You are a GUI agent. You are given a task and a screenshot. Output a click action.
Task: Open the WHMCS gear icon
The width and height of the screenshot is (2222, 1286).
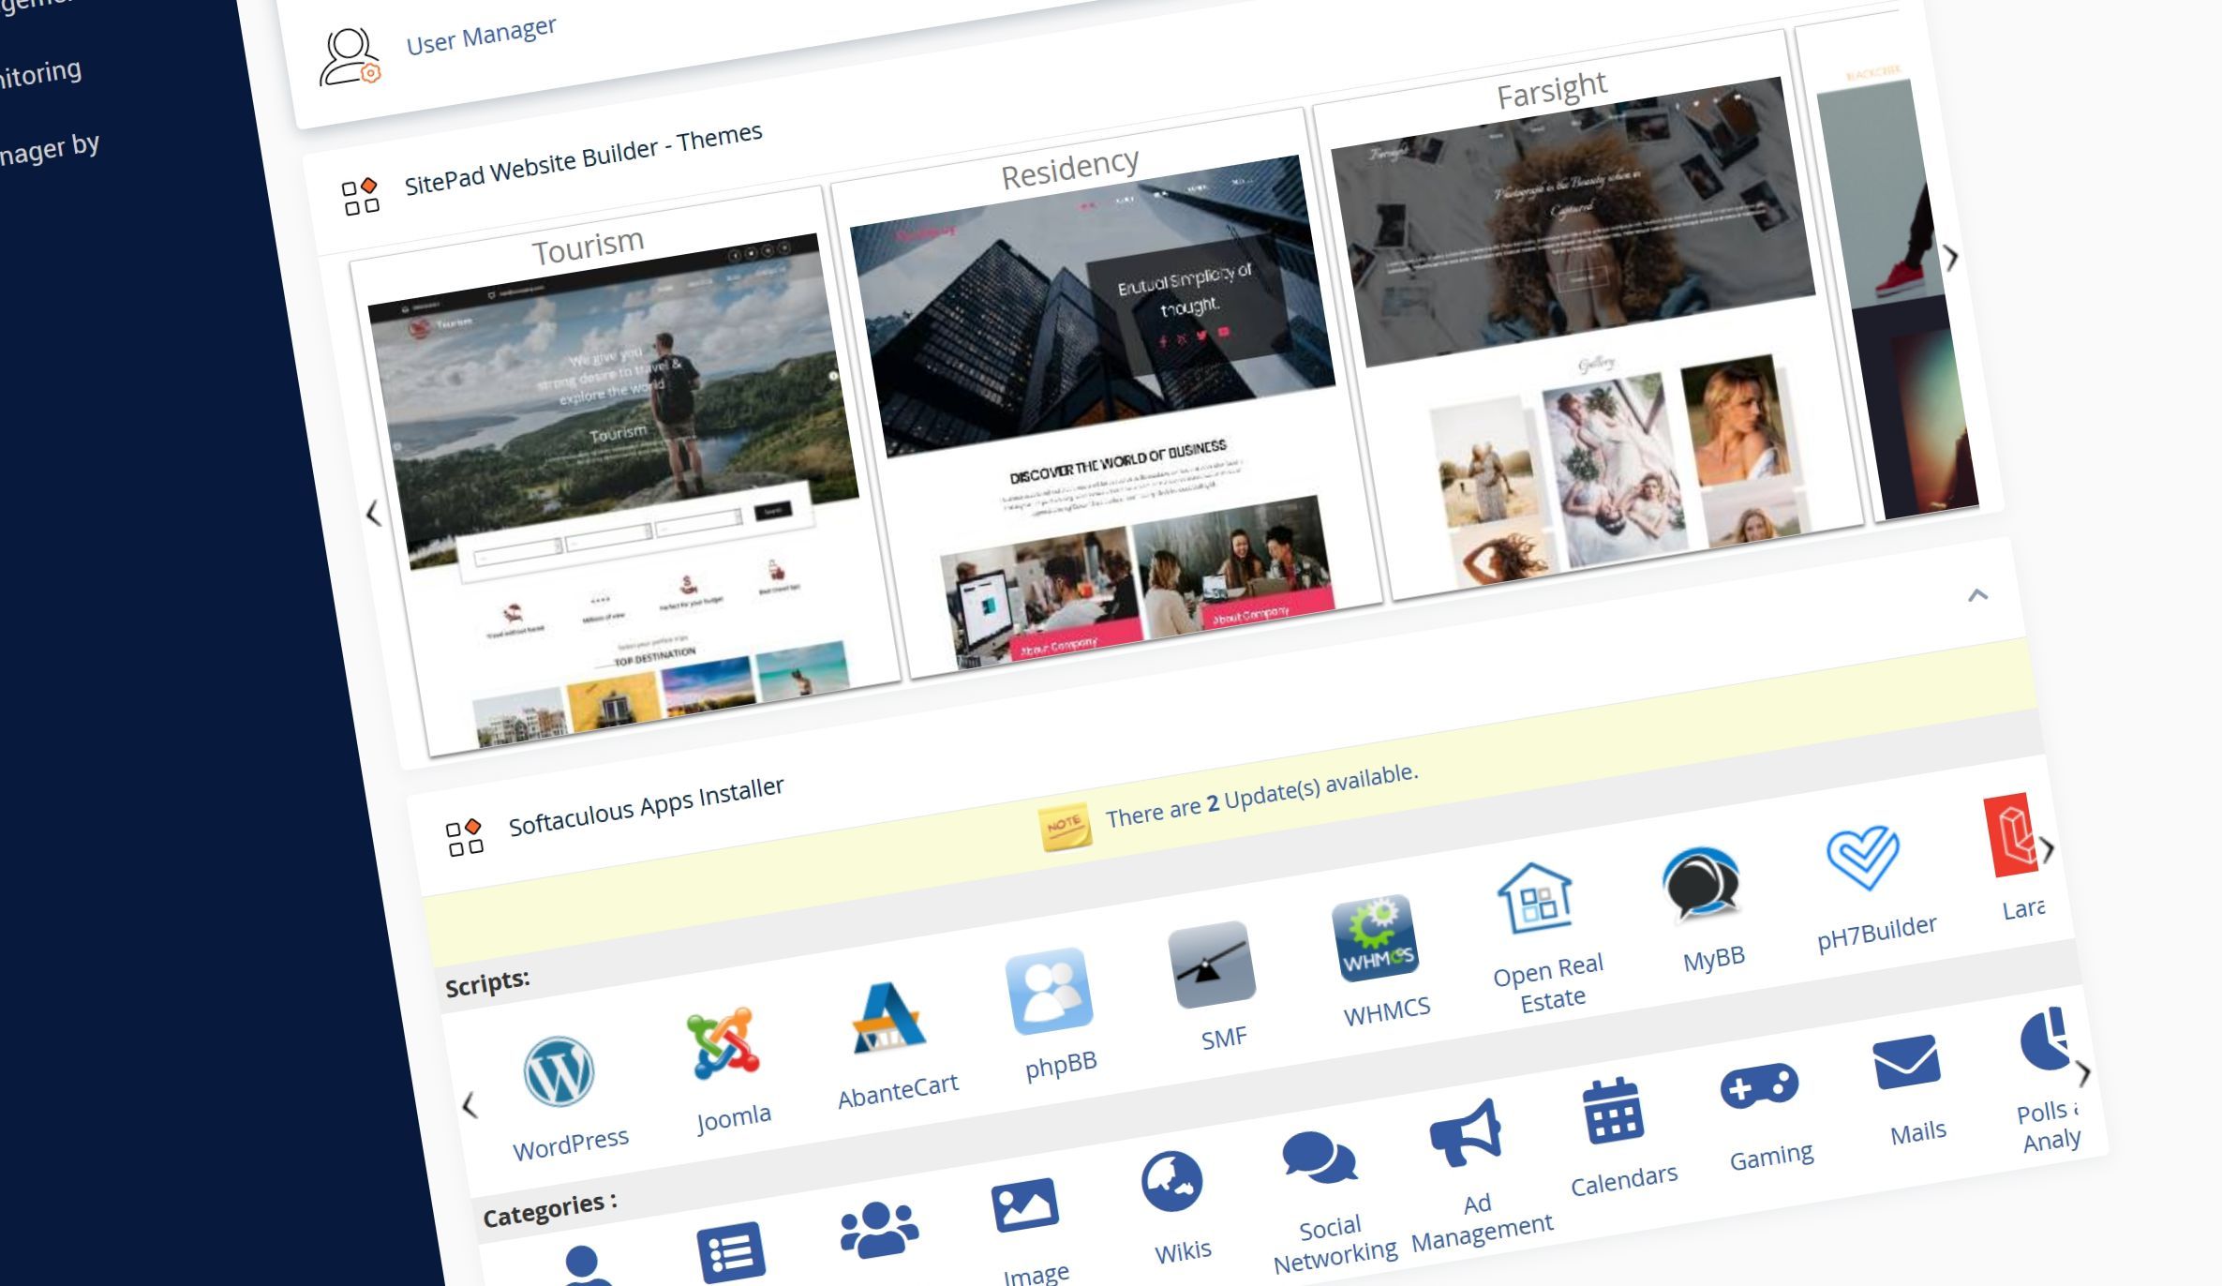(1375, 937)
